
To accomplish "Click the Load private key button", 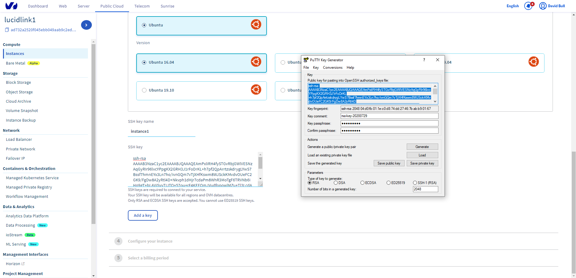I will click(422, 155).
